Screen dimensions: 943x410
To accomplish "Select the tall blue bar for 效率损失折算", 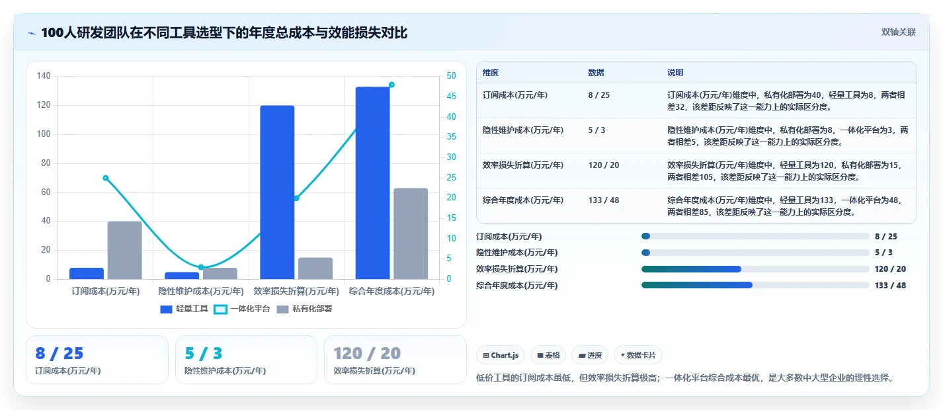I will coord(277,192).
